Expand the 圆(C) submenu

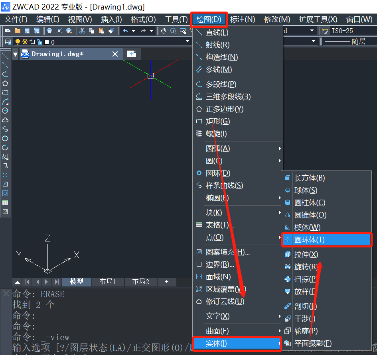(238, 161)
